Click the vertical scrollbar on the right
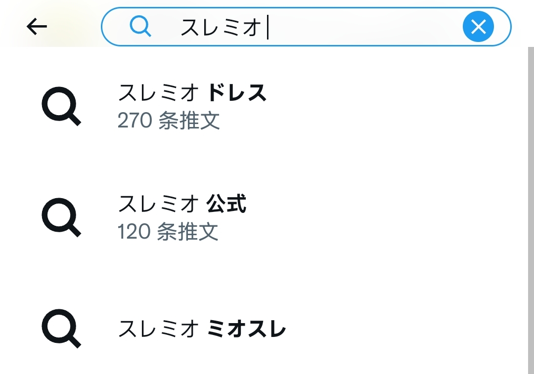Screen dimensions: 534x374 point(531,210)
